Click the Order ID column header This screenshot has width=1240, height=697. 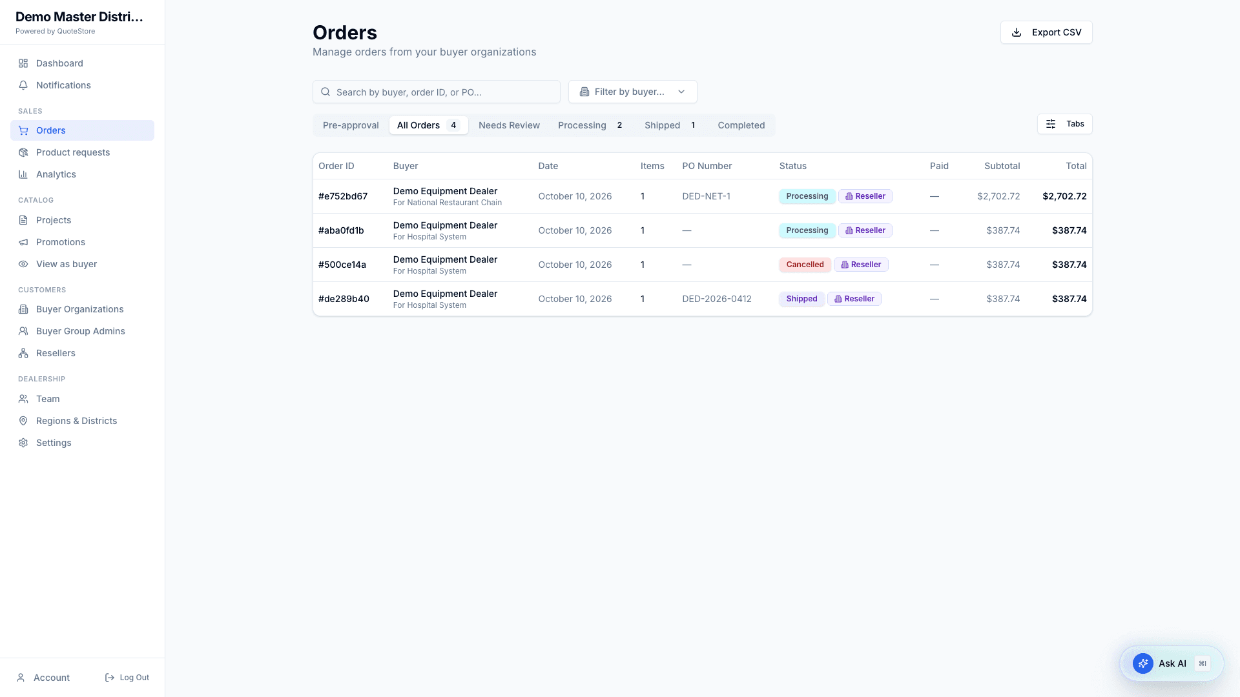[x=336, y=166]
